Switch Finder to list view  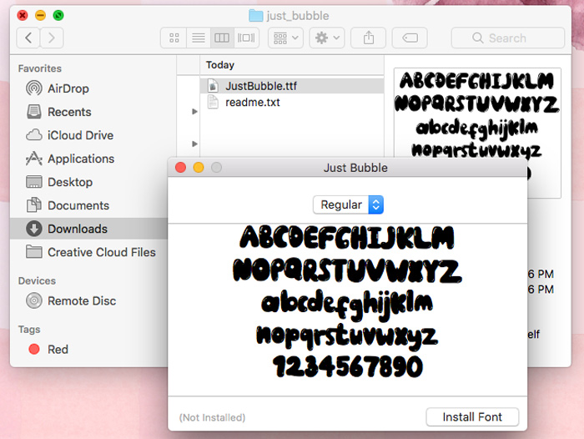click(x=199, y=38)
